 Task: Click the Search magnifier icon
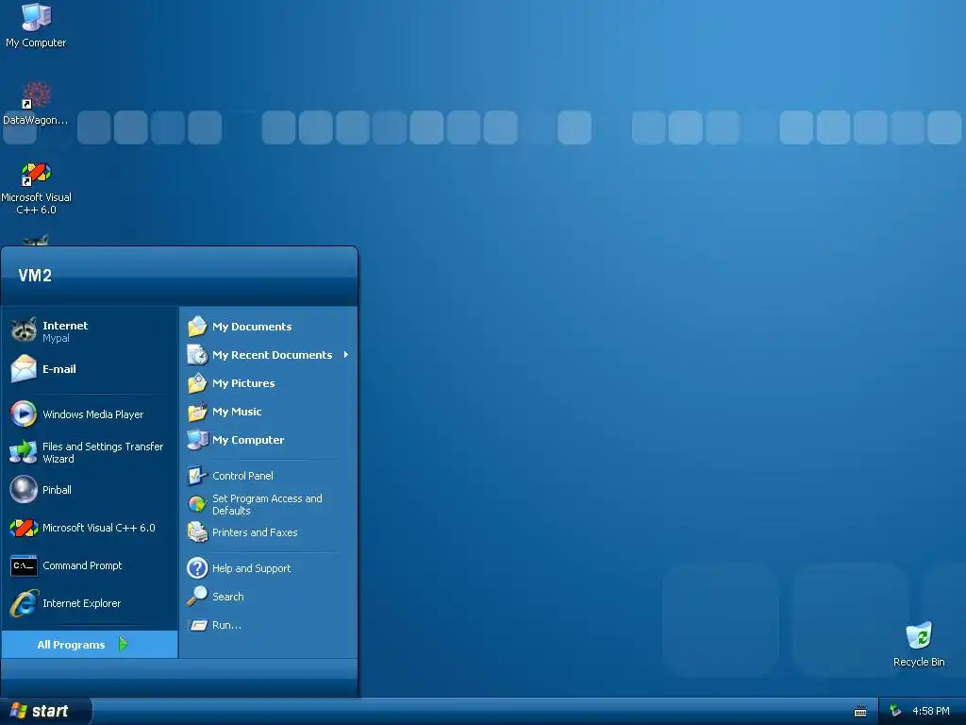197,597
